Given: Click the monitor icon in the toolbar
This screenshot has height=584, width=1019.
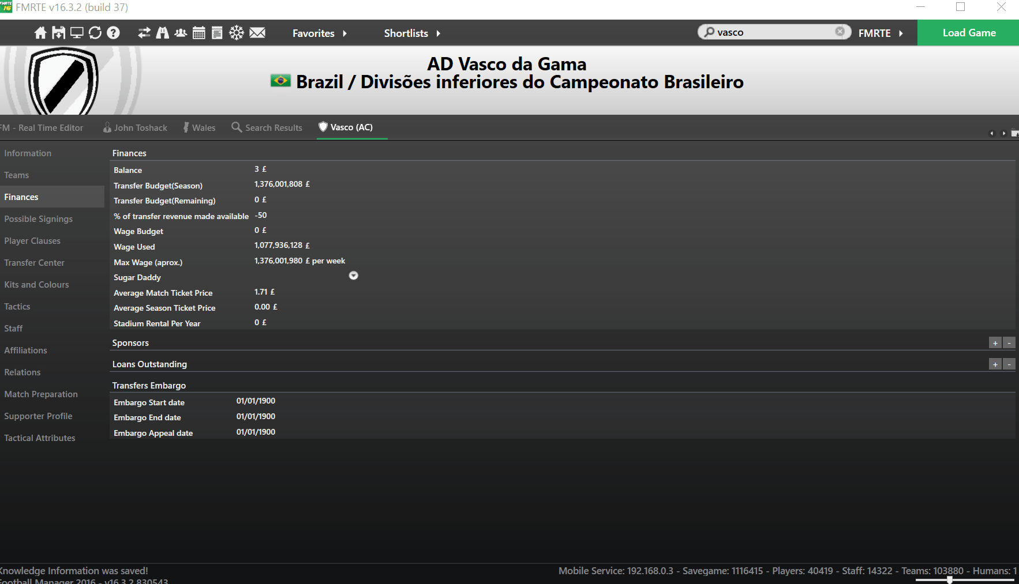Looking at the screenshot, I should click(77, 33).
